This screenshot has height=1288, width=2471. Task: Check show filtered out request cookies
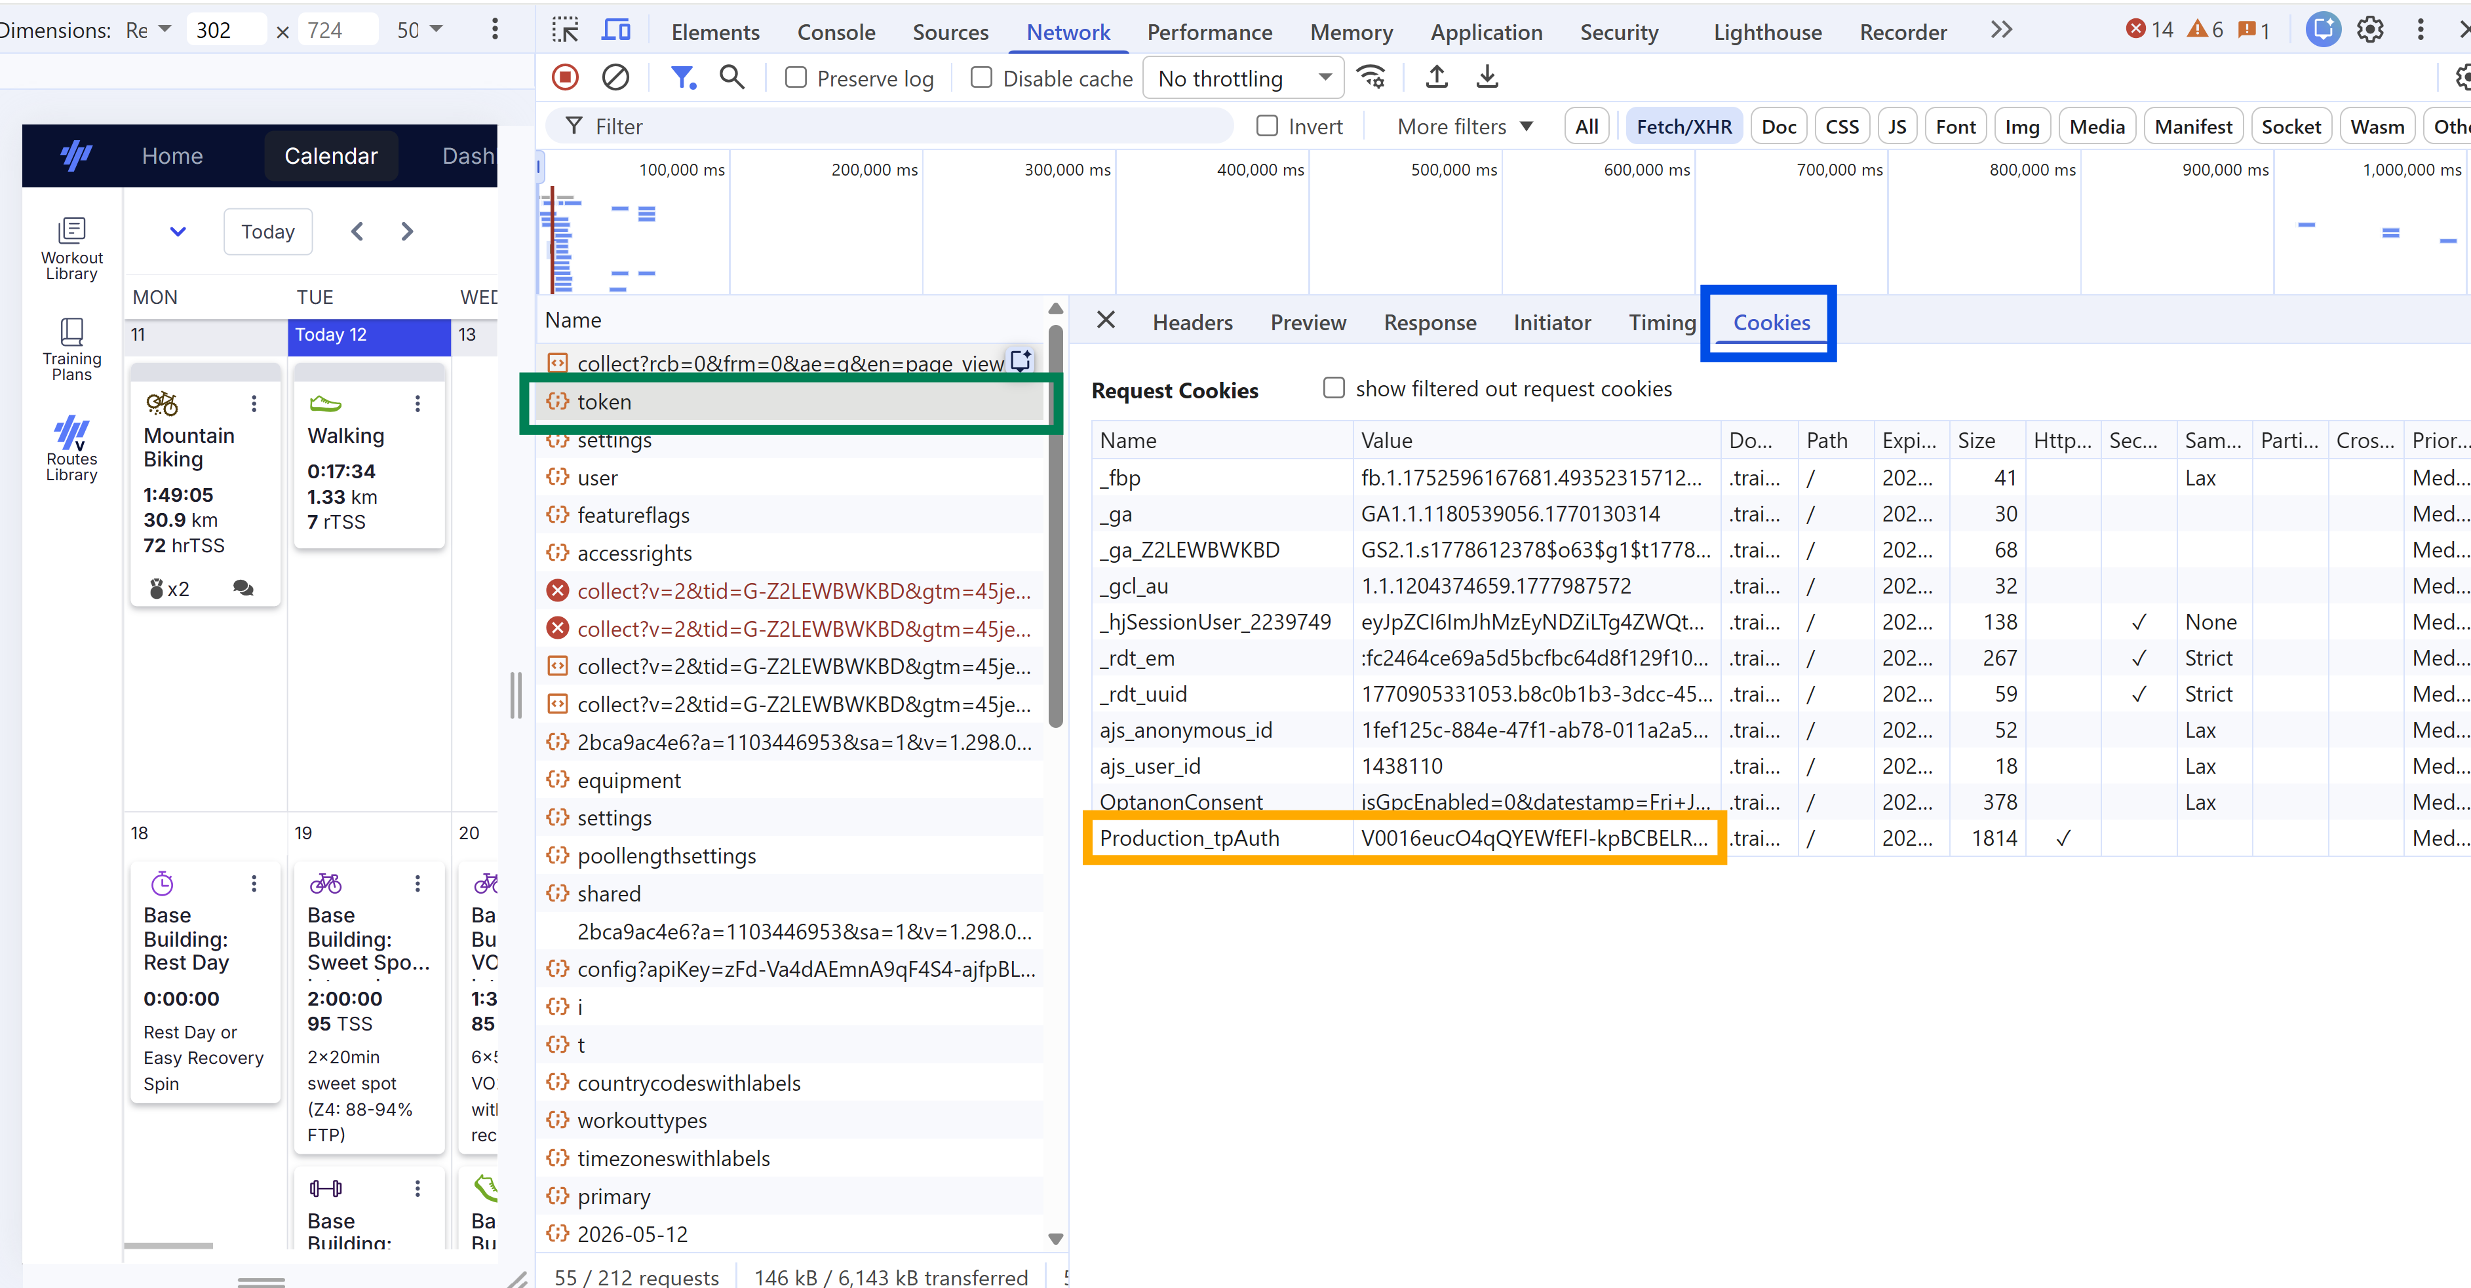1333,388
